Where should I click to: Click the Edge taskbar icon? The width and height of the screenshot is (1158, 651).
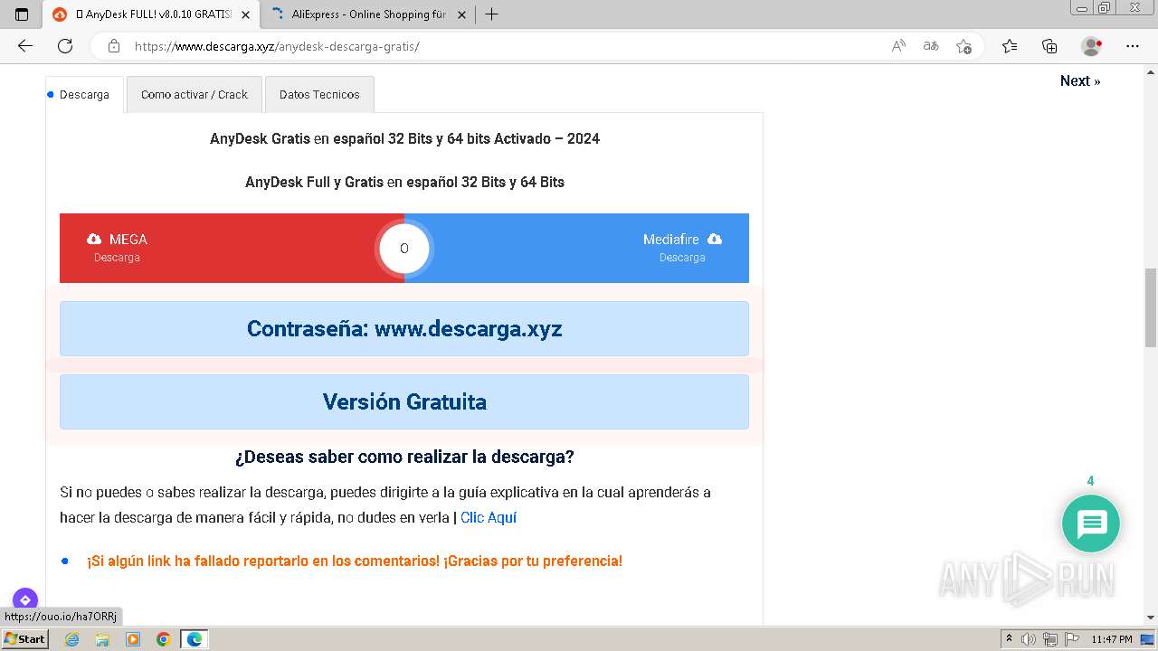coord(195,639)
